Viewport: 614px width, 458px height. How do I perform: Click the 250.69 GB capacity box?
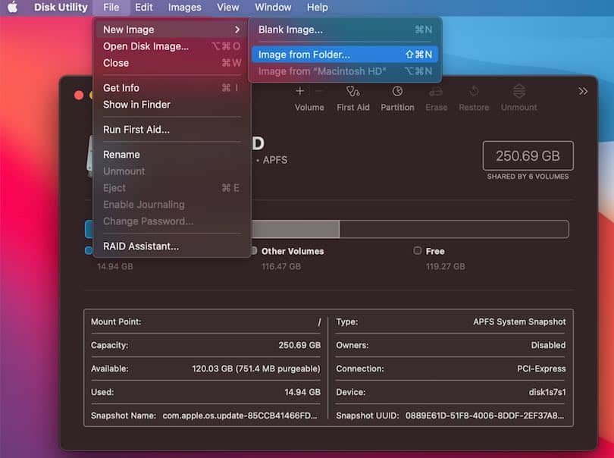(528, 156)
